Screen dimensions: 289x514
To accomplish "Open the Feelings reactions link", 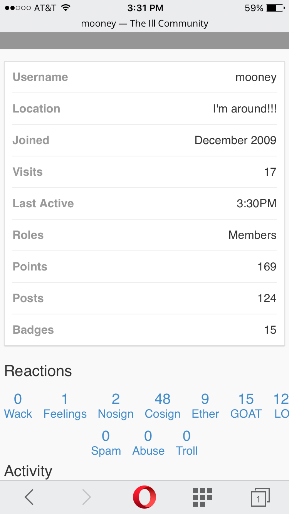I will point(65,406).
